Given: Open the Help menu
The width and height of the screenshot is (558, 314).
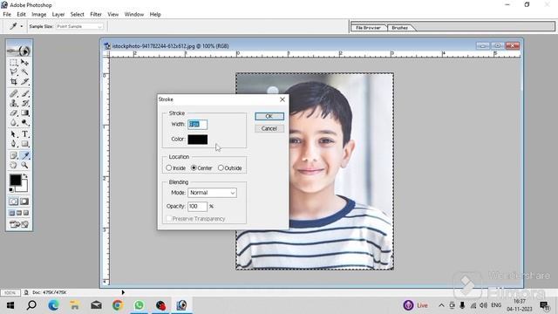Looking at the screenshot, I should tap(155, 14).
